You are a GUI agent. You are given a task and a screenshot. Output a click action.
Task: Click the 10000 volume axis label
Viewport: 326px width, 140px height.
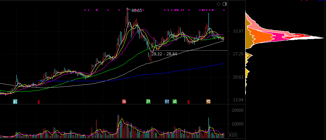[x=237, y=124]
